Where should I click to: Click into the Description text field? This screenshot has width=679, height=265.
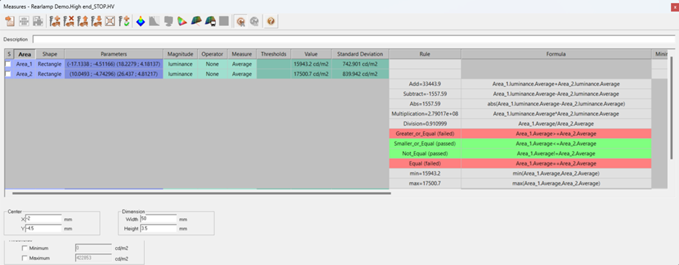pyautogui.click(x=353, y=40)
